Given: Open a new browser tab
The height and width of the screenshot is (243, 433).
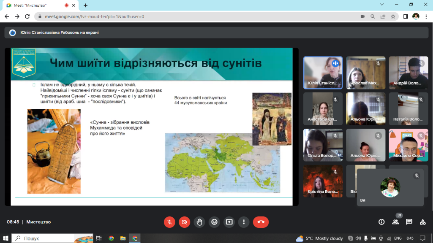Looking at the screenshot, I should [86, 5].
